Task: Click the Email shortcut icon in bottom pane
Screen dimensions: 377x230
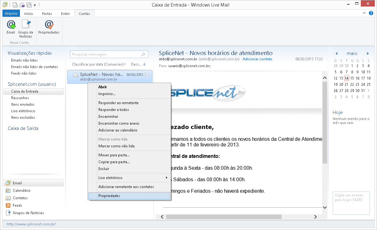Action: [x=8, y=183]
